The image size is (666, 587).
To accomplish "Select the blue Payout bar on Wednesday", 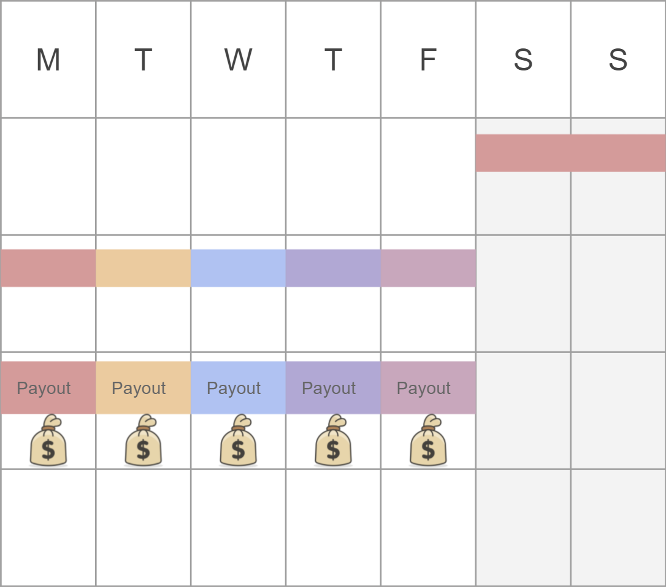I will tap(239, 387).
